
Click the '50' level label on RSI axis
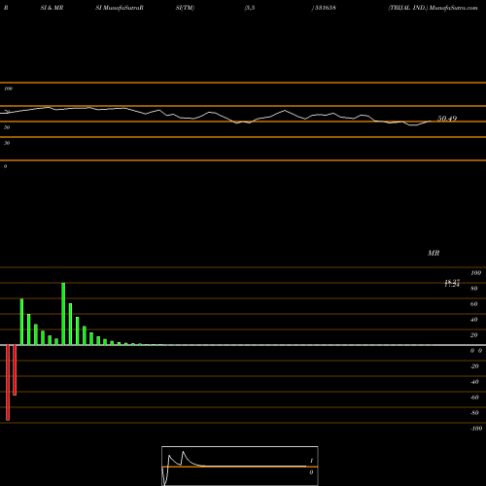7,127
